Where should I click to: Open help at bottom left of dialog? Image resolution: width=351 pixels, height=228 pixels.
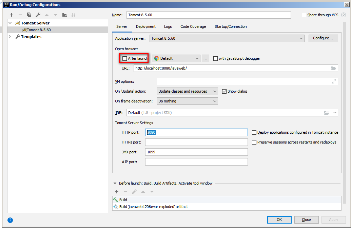pos(10,220)
